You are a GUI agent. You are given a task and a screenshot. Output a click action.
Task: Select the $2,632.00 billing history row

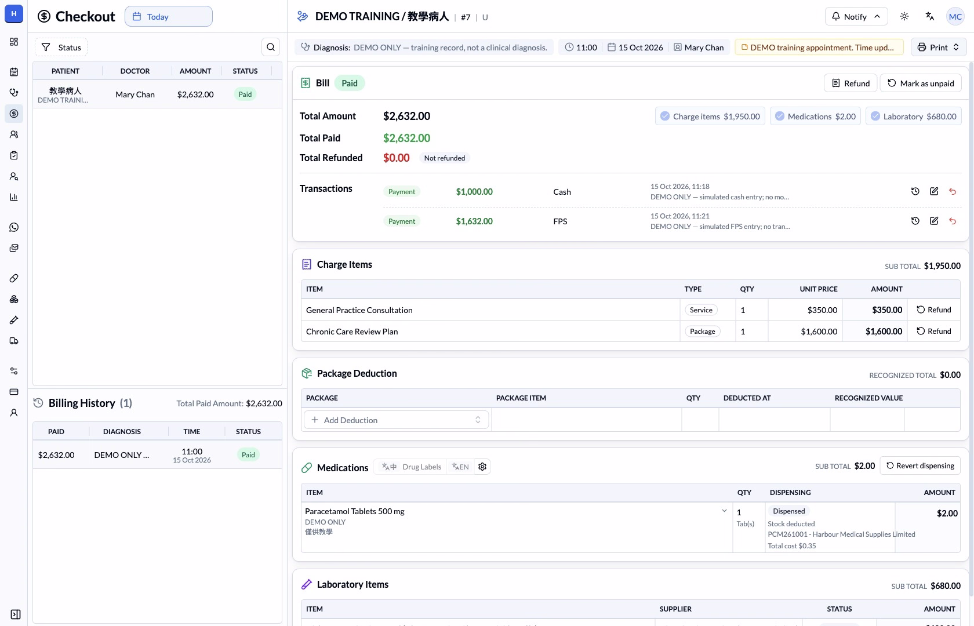coord(157,455)
